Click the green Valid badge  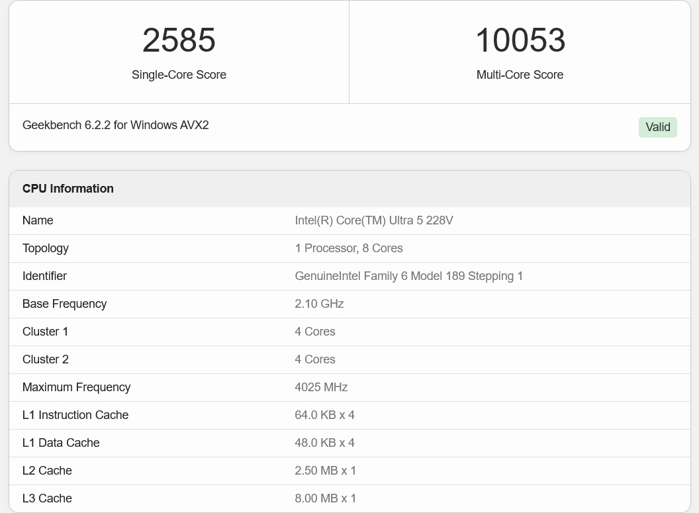pyautogui.click(x=657, y=127)
